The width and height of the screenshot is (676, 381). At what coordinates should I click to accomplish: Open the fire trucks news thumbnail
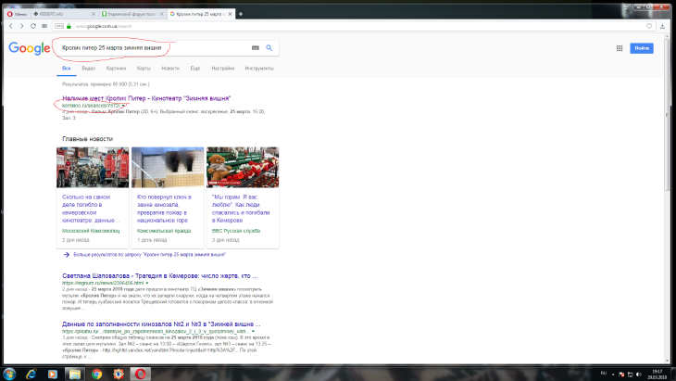(93, 167)
